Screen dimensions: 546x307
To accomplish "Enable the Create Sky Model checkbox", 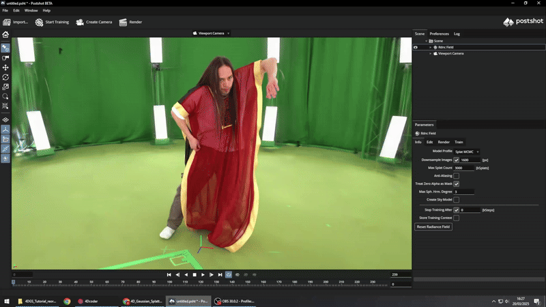I will point(457,200).
